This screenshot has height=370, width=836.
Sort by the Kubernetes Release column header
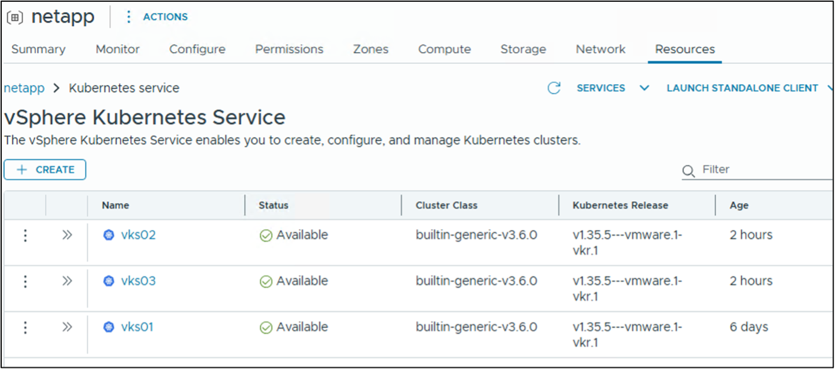pos(620,205)
